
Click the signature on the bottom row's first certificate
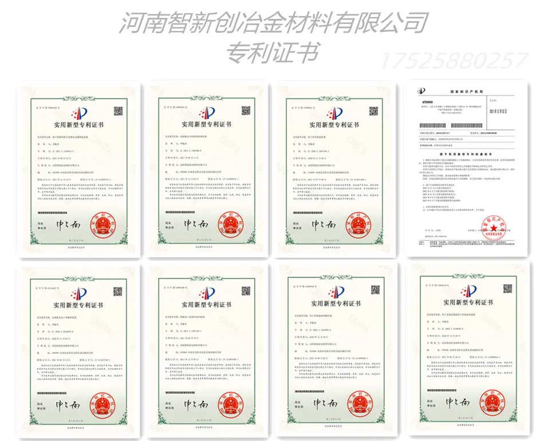pos(68,405)
